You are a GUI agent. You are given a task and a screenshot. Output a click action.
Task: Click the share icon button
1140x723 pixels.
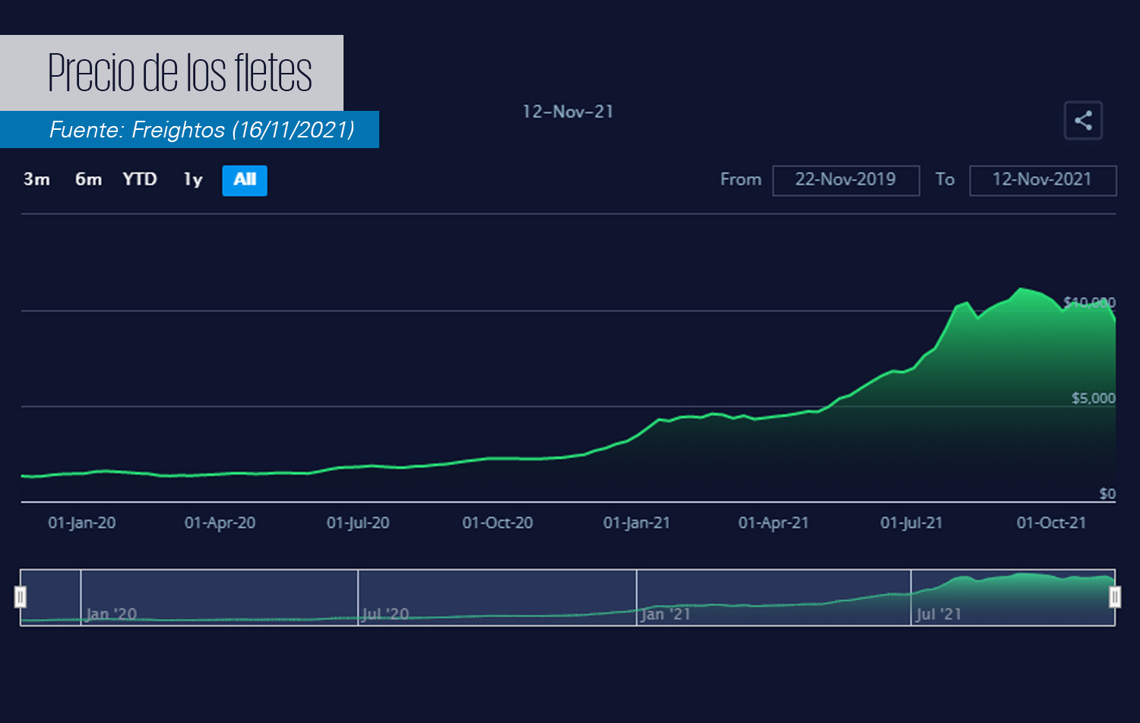[x=1083, y=120]
